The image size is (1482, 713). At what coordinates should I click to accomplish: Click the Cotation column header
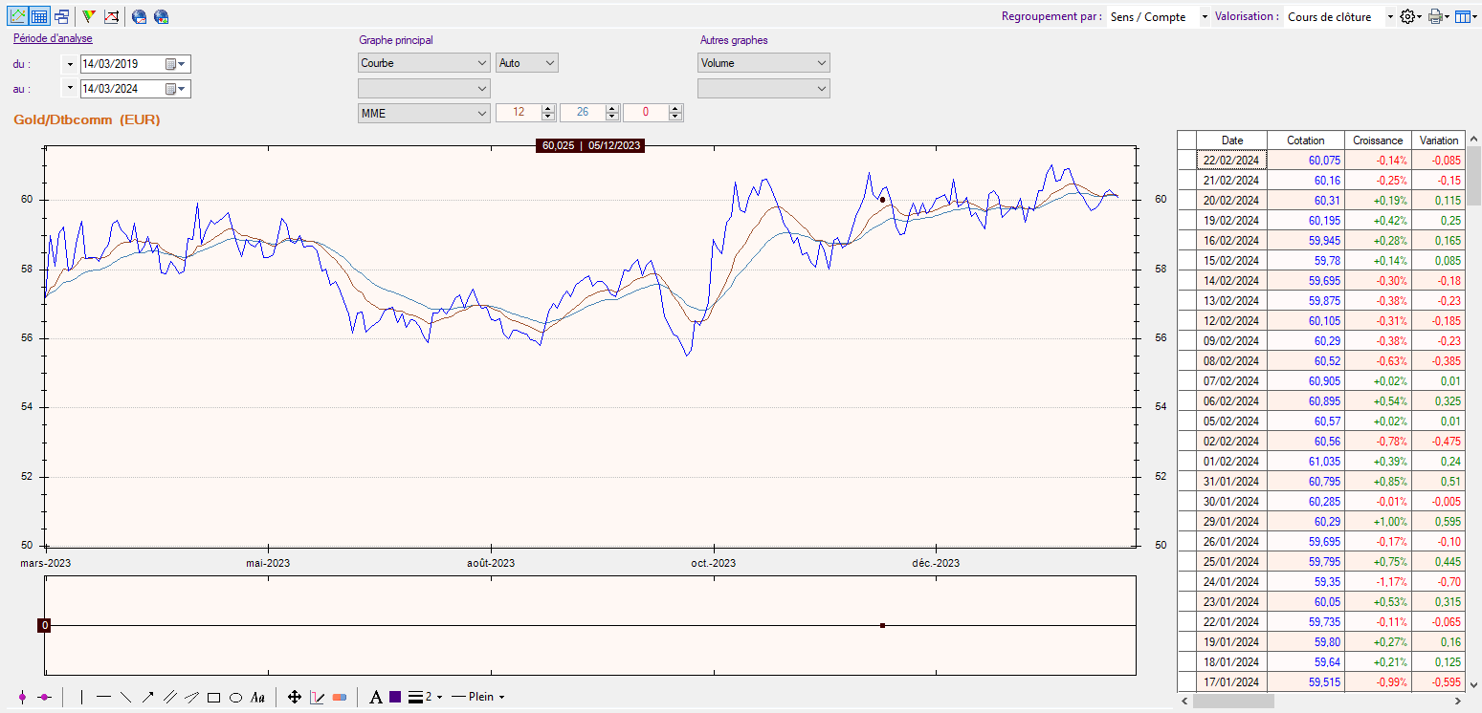(x=1305, y=140)
